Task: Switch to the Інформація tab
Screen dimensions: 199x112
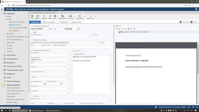Action: 35,22
